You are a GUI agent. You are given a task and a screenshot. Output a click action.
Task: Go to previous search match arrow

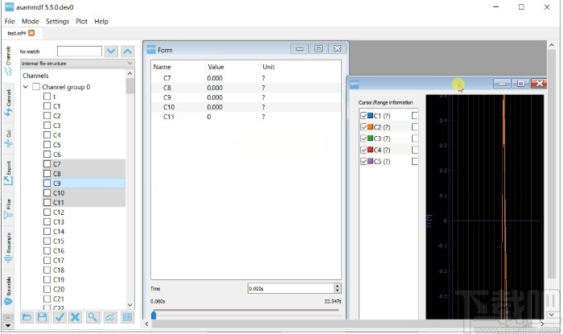(x=127, y=52)
